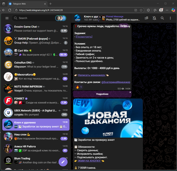Reload the page with the refresh icon
Viewport: 177px width, 171px height.
coord(10,10)
